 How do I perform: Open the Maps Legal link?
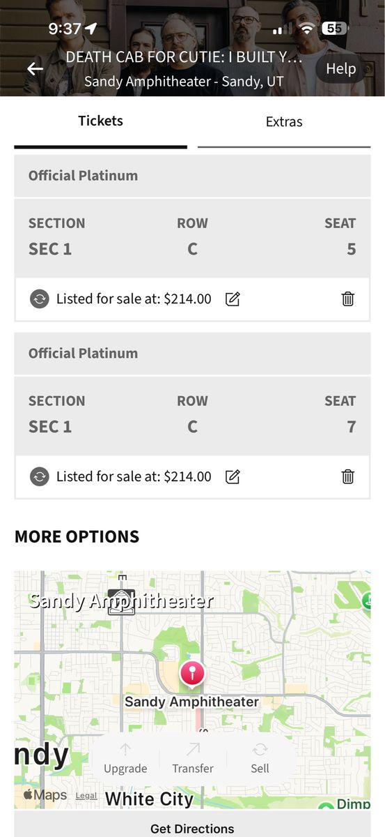(86, 796)
